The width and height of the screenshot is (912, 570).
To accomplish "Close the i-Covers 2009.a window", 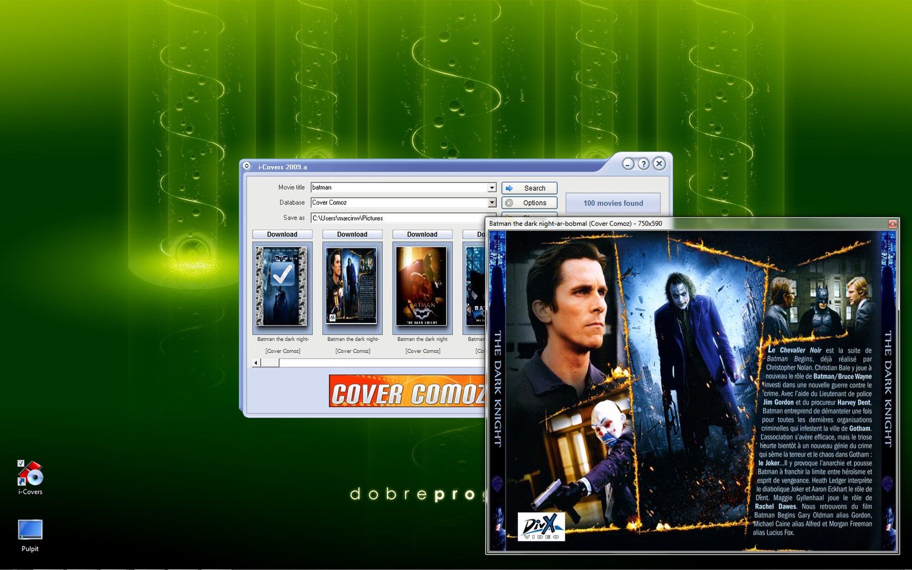I will 659,163.
